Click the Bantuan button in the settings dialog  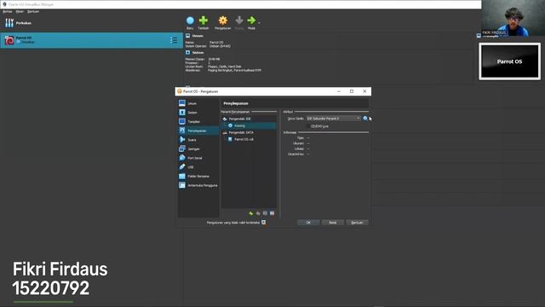[358, 223]
